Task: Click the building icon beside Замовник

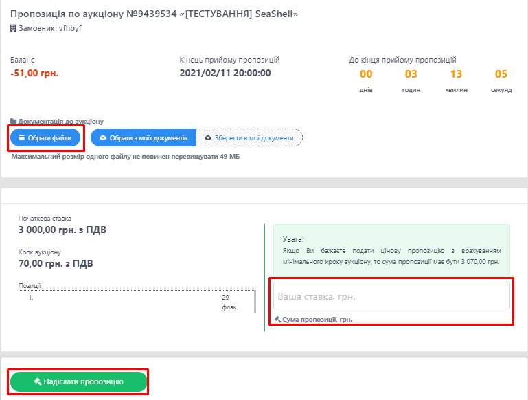Action: click(x=13, y=29)
